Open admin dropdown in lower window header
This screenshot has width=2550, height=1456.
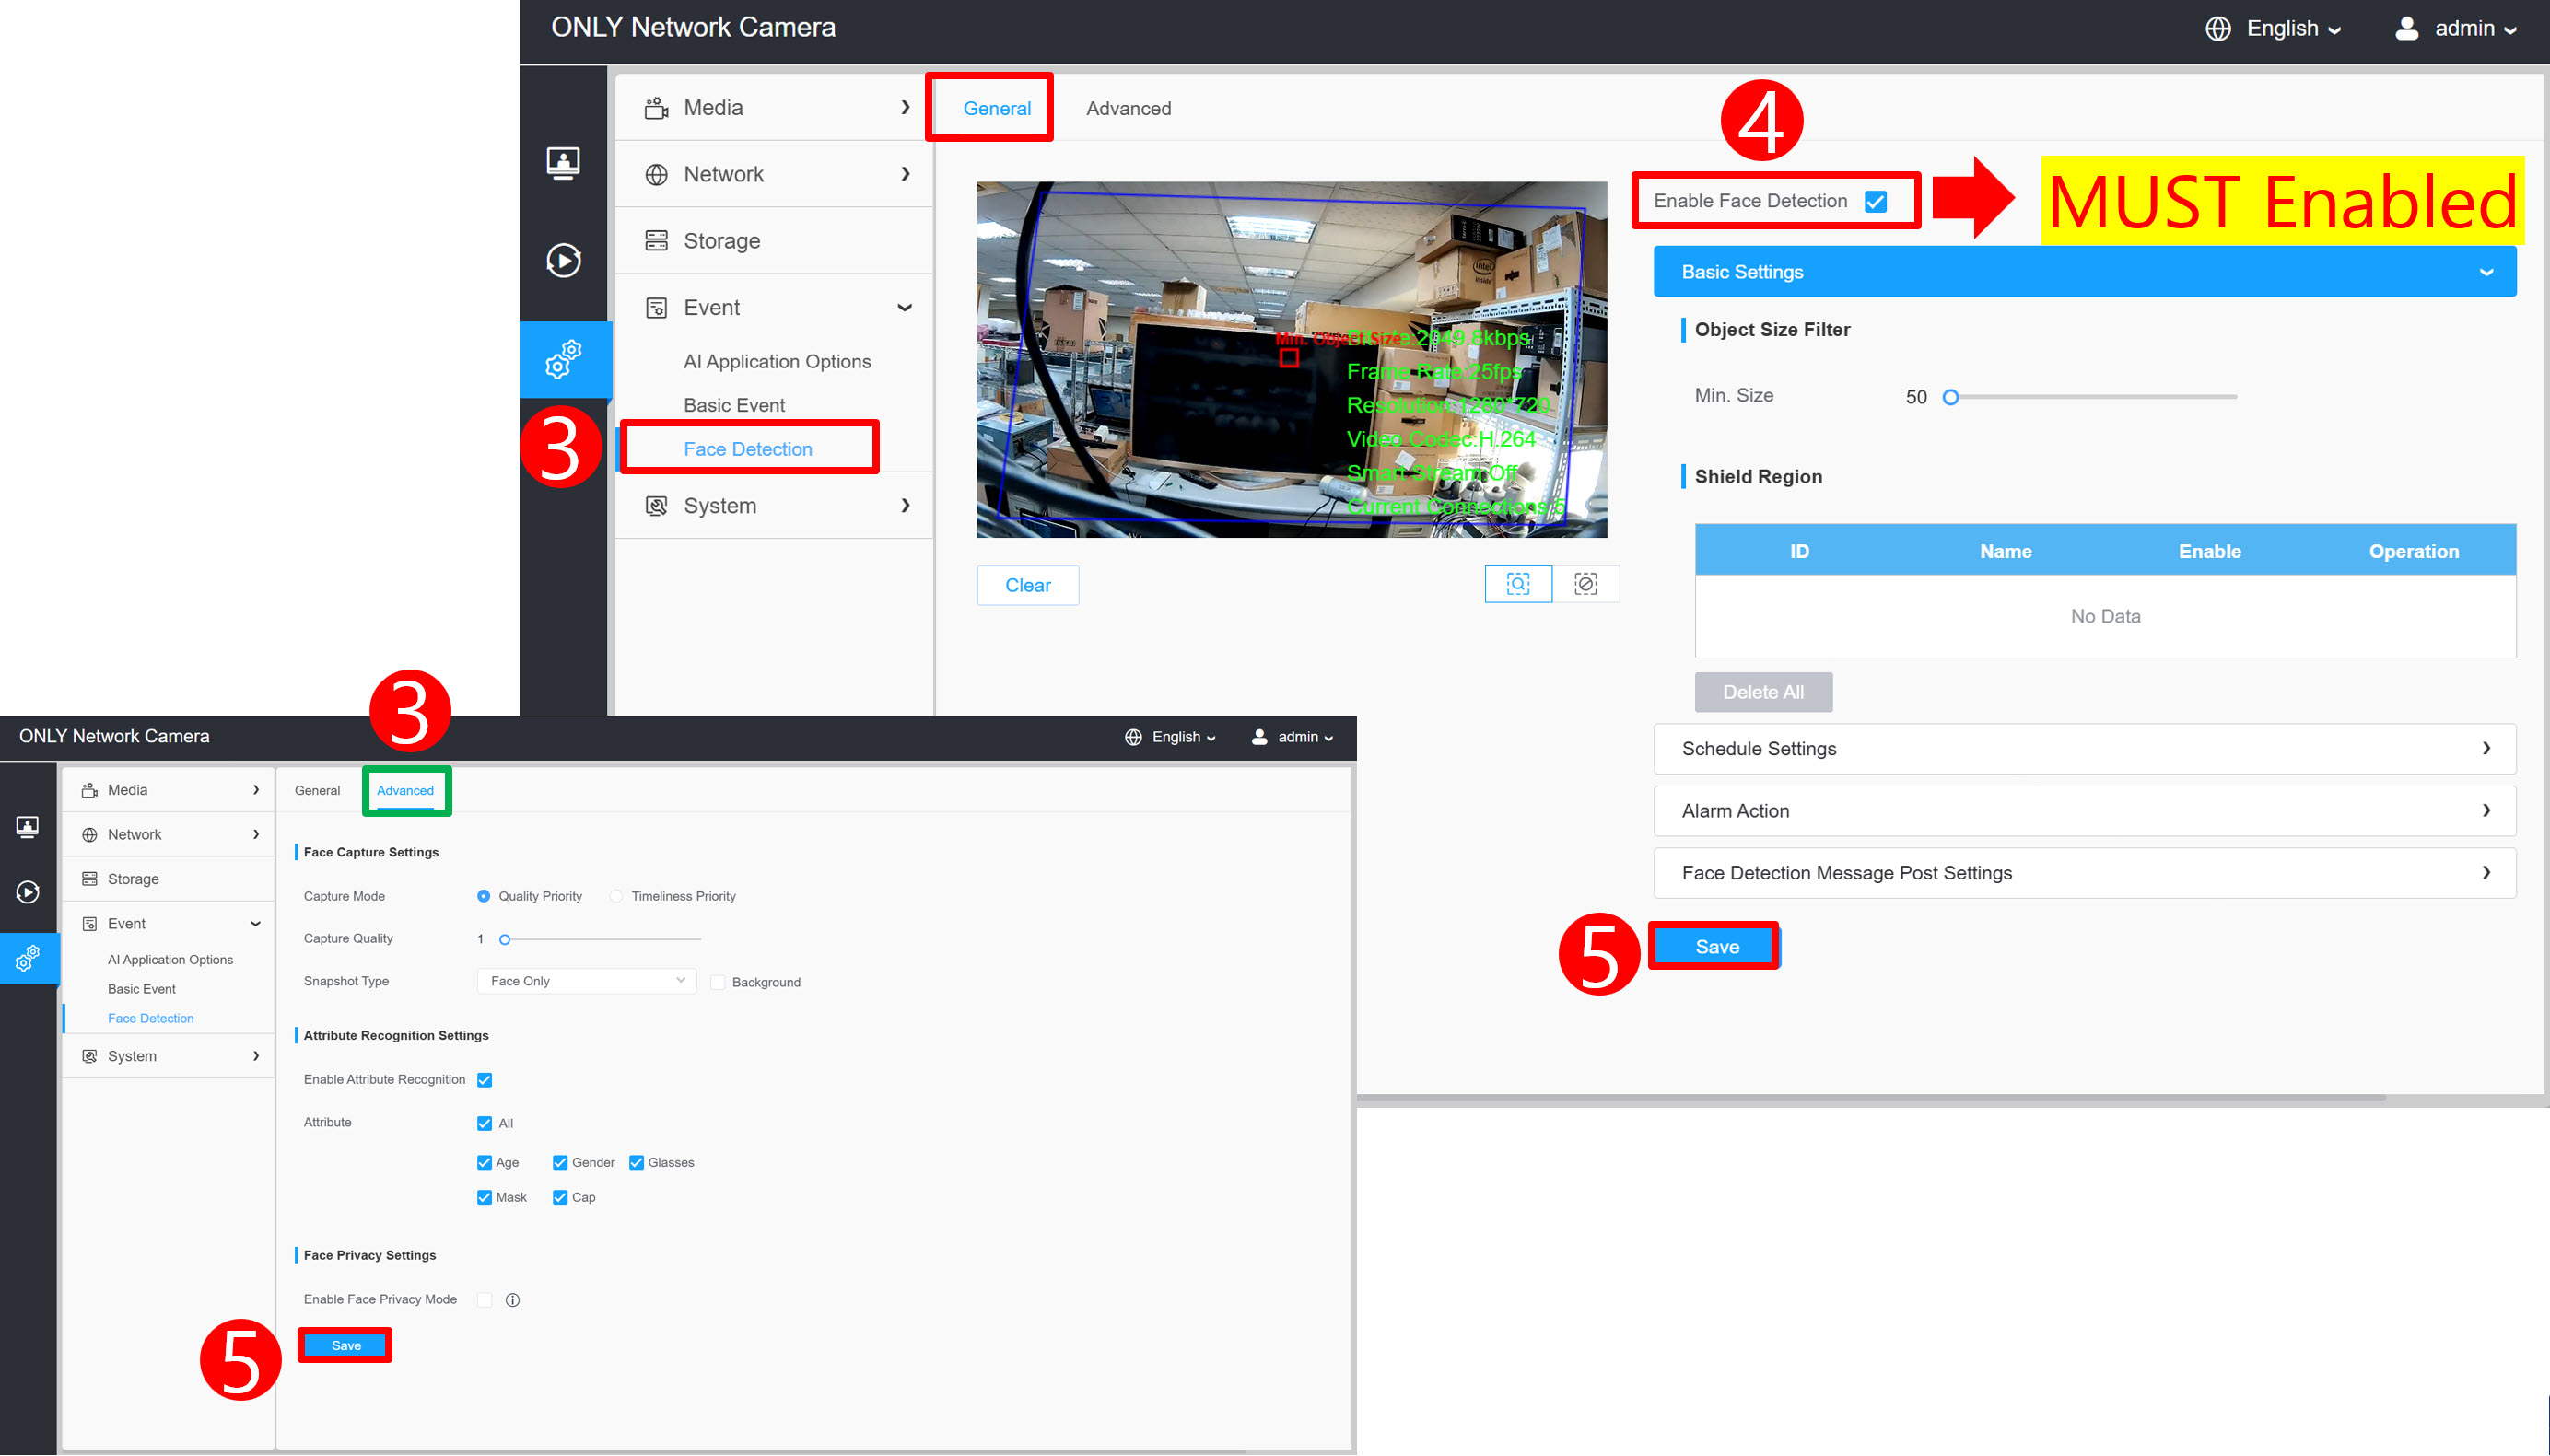pos(1306,737)
